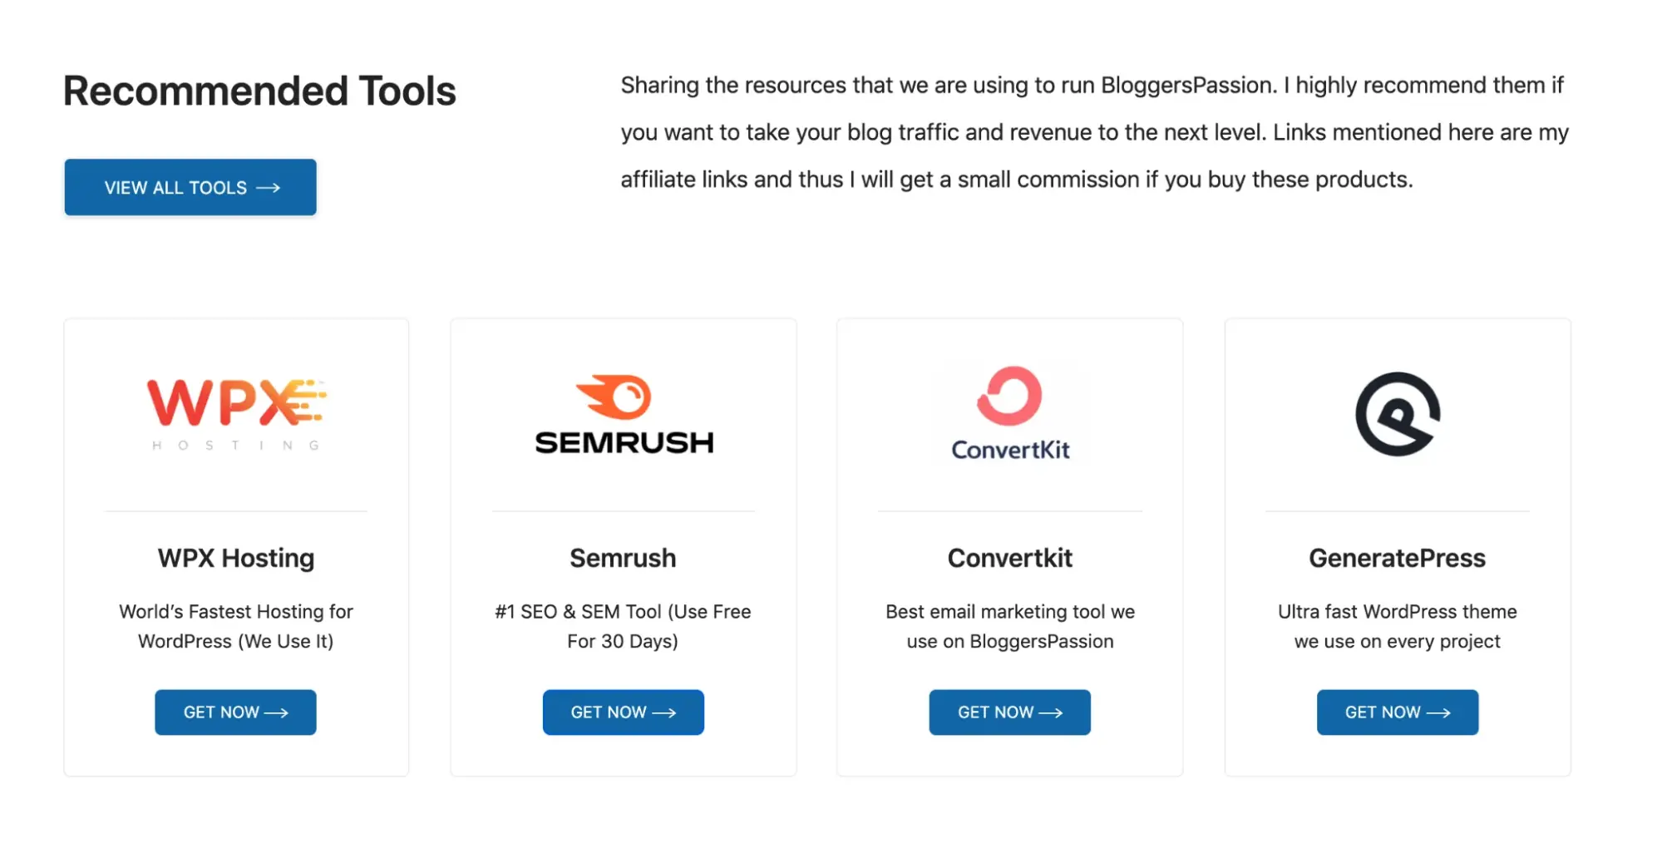This screenshot has width=1662, height=848.
Task: Click the Recommended Tools heading
Action: [x=259, y=91]
